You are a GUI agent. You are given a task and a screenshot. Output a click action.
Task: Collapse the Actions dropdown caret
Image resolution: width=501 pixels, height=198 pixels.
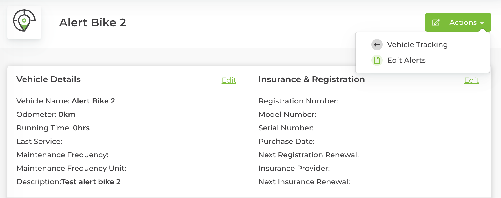pos(482,23)
